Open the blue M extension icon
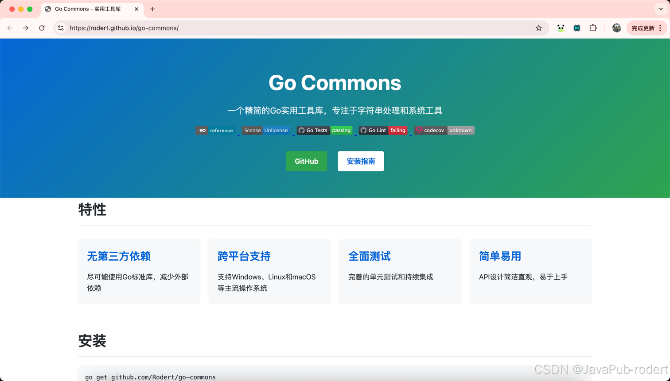Image resolution: width=670 pixels, height=381 pixels. pos(577,28)
